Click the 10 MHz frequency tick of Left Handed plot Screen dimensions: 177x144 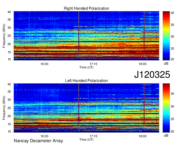coord(9,131)
